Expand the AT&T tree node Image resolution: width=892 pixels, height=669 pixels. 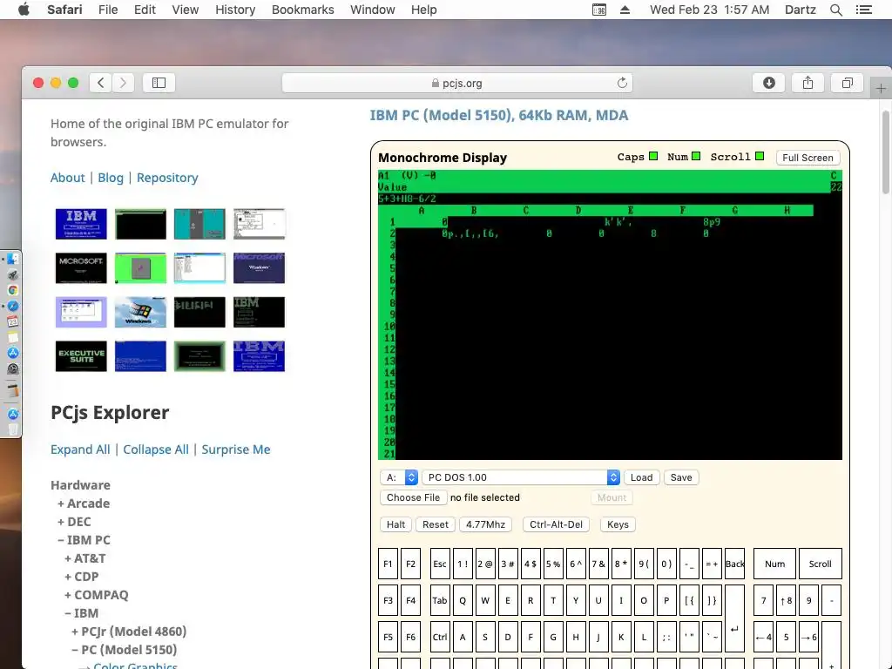[84, 558]
